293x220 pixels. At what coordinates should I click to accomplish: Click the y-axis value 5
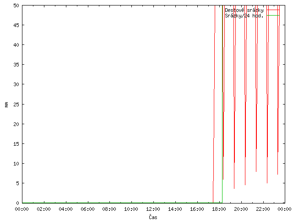[x=17, y=183]
